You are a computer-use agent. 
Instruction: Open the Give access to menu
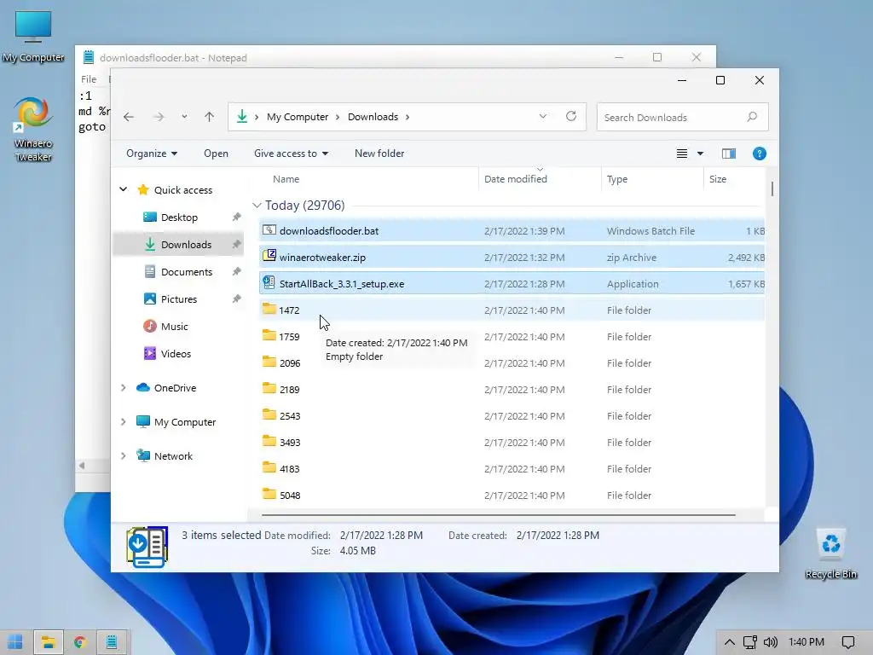pos(292,154)
